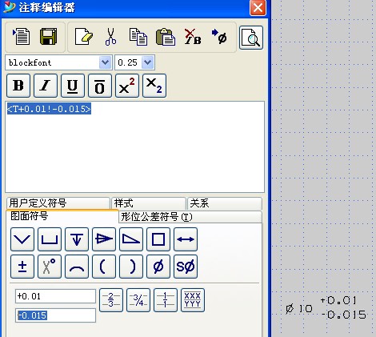376x337 pixels.
Task: Open the 0.25 text size dropdown
Action: click(x=147, y=62)
